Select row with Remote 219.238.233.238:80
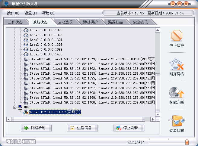Viewport: 198px width, 146px height. click(92, 69)
